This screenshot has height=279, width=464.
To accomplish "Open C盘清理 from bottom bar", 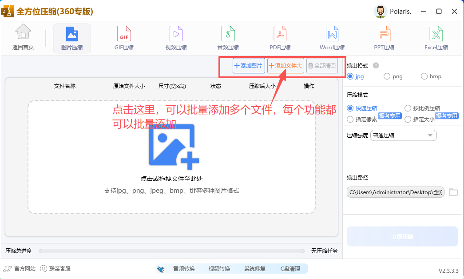I will [x=290, y=269].
